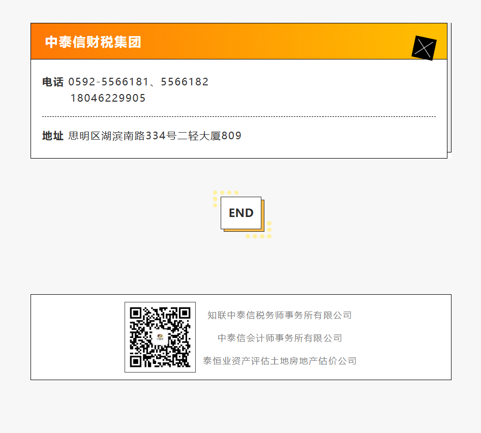Click the bottom-left QR finder square
The image size is (481, 433).
click(x=136, y=361)
